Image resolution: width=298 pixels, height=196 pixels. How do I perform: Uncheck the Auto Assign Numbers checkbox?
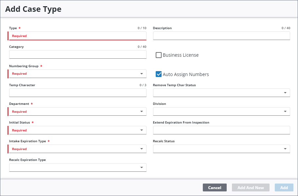click(x=159, y=74)
